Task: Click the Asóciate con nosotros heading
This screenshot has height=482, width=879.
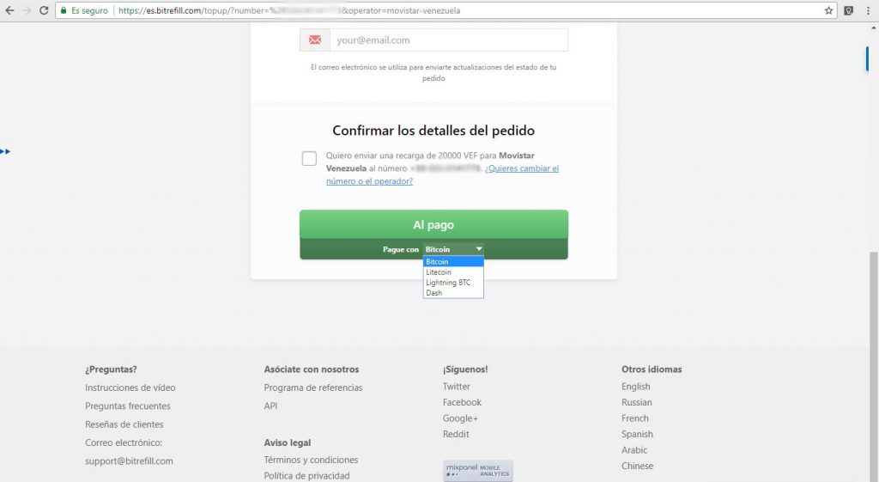Action: [x=312, y=369]
